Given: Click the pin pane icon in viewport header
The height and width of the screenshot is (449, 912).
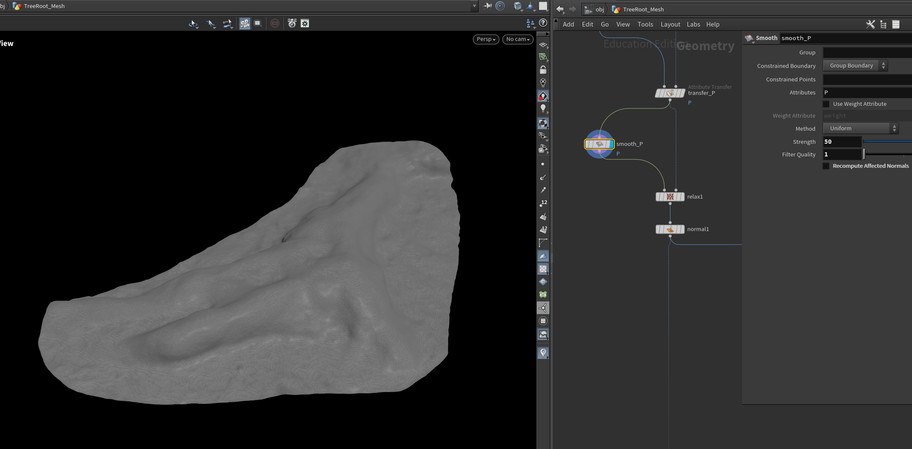Looking at the screenshot, I should click(488, 6).
